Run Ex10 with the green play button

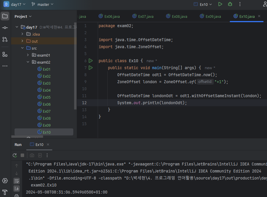coord(220,4)
